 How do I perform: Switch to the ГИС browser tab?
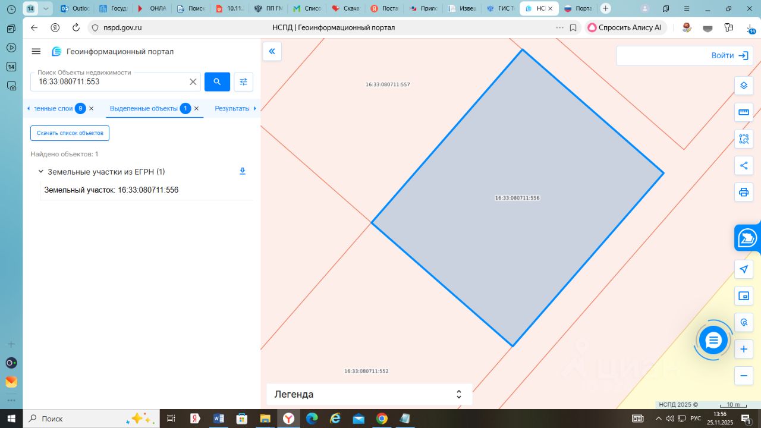click(501, 8)
